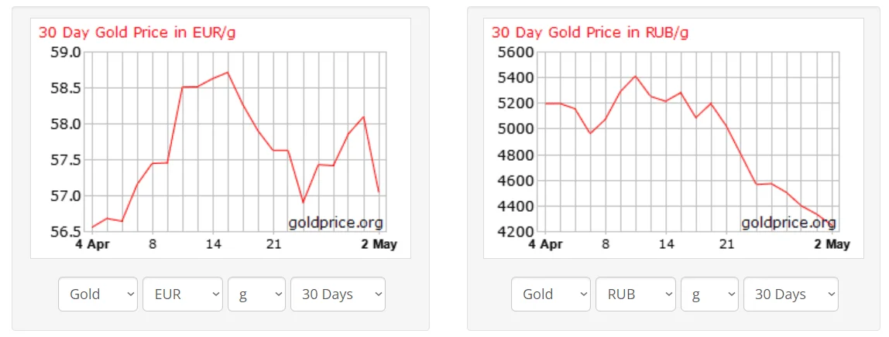Viewport: 889px width, 337px height.
Task: Click the '2 May' date label on RUB chart
Action: pyautogui.click(x=831, y=244)
